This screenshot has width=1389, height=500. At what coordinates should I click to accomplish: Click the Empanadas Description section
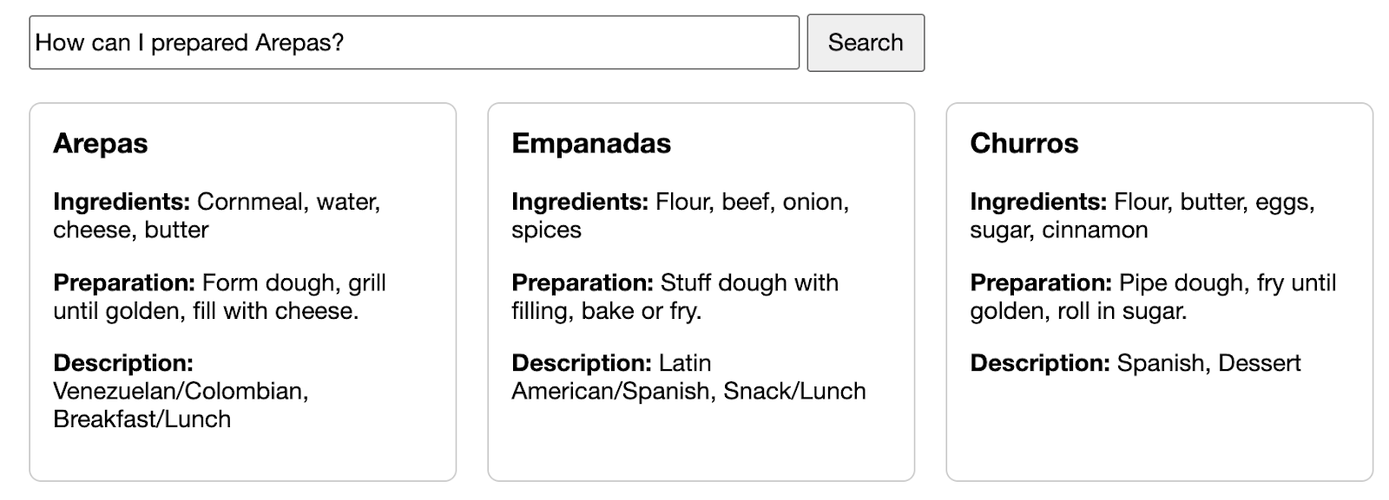tap(688, 377)
